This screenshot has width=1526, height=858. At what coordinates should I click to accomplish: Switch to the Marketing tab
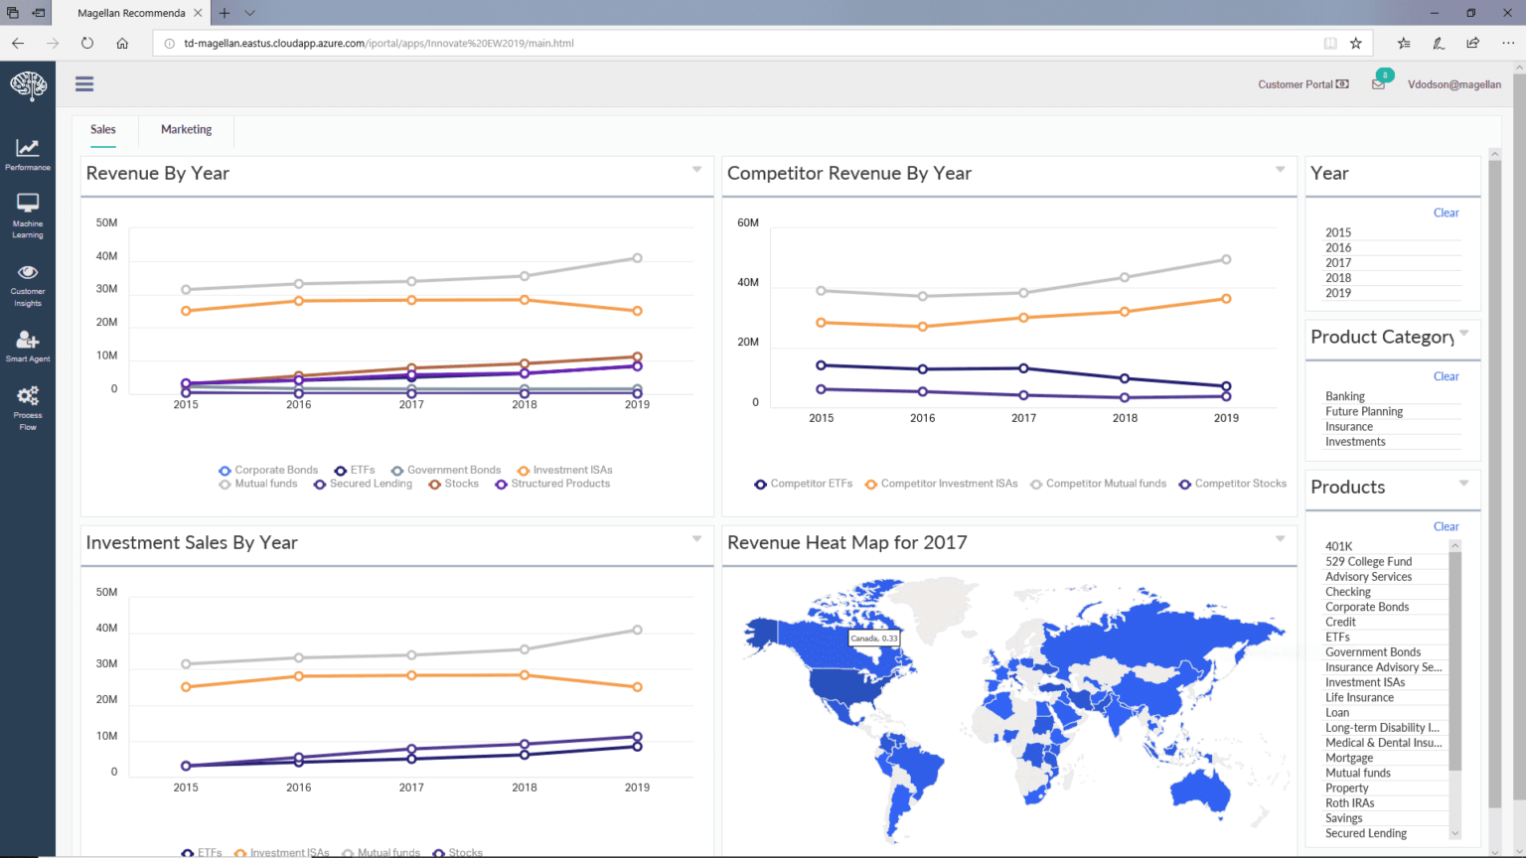point(186,129)
